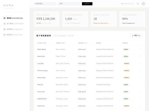Export the customer table as CSV
149x111 pixels.
click(136, 35)
